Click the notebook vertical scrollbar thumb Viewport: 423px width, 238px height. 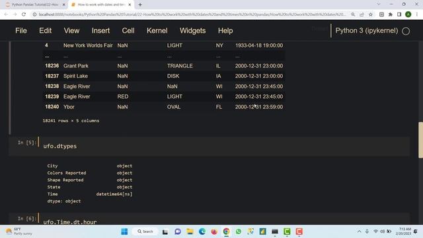coord(420,139)
